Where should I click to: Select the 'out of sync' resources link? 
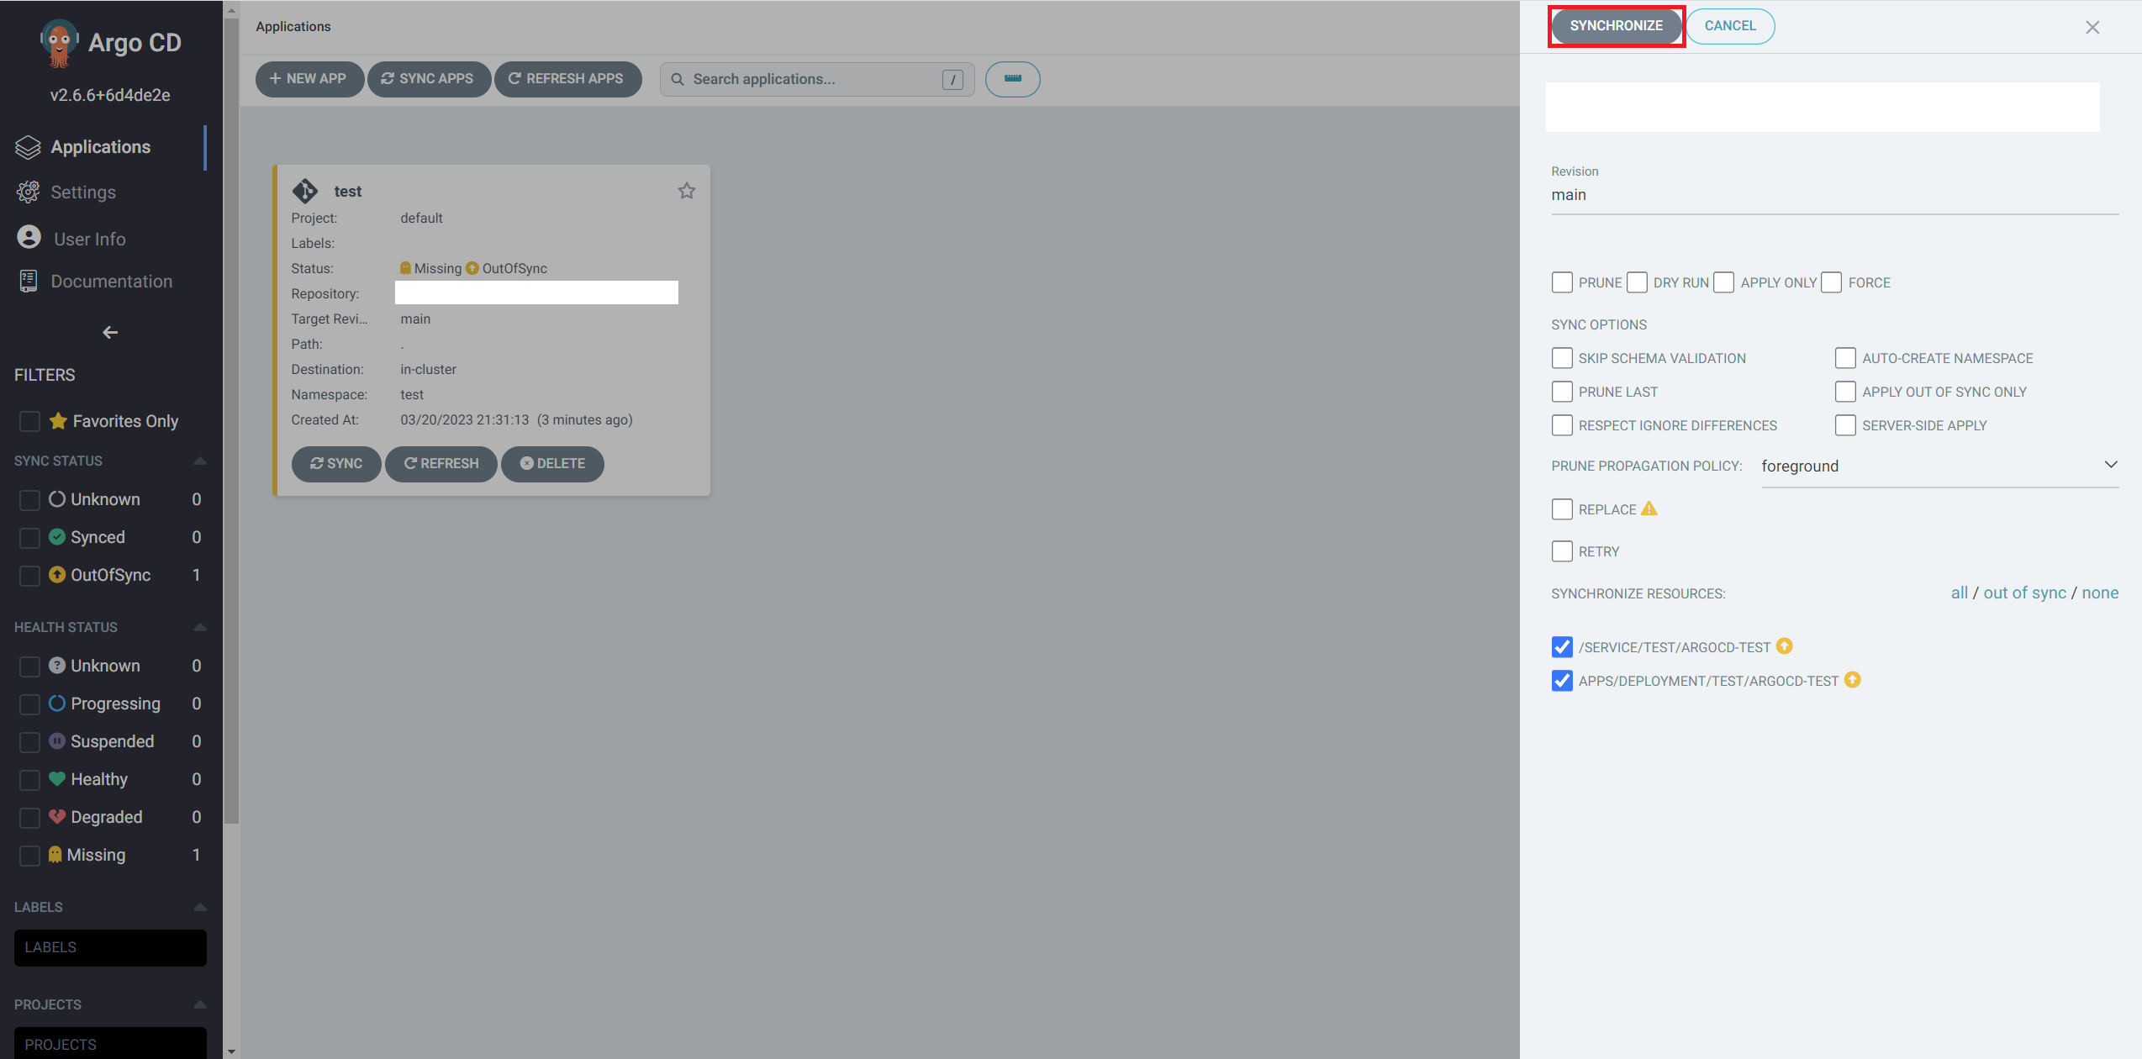coord(2024,593)
